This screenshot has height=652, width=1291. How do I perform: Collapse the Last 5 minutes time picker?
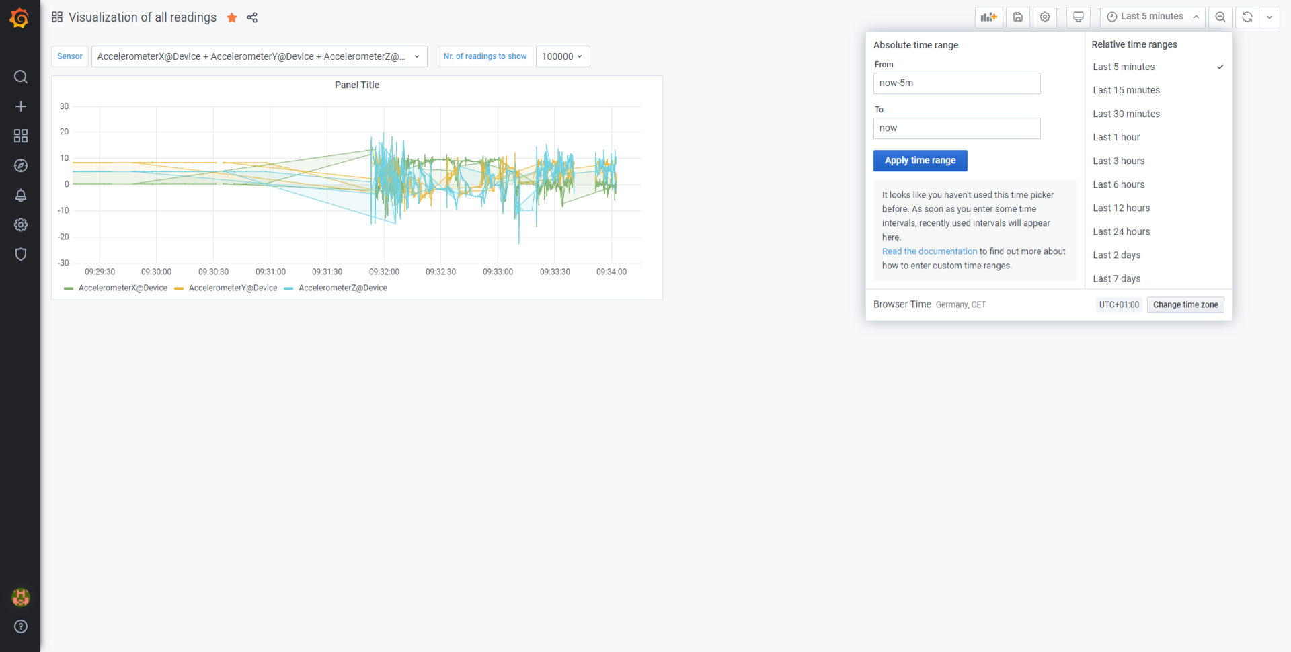(x=1152, y=17)
